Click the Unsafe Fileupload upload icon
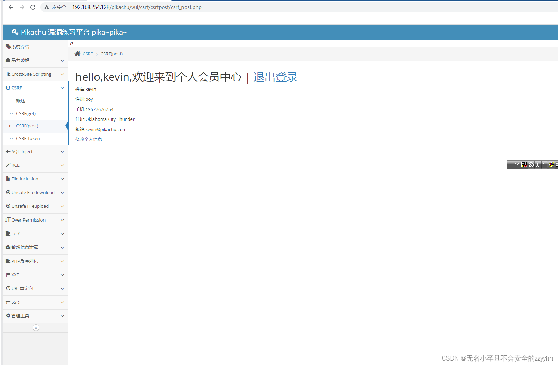 8,206
